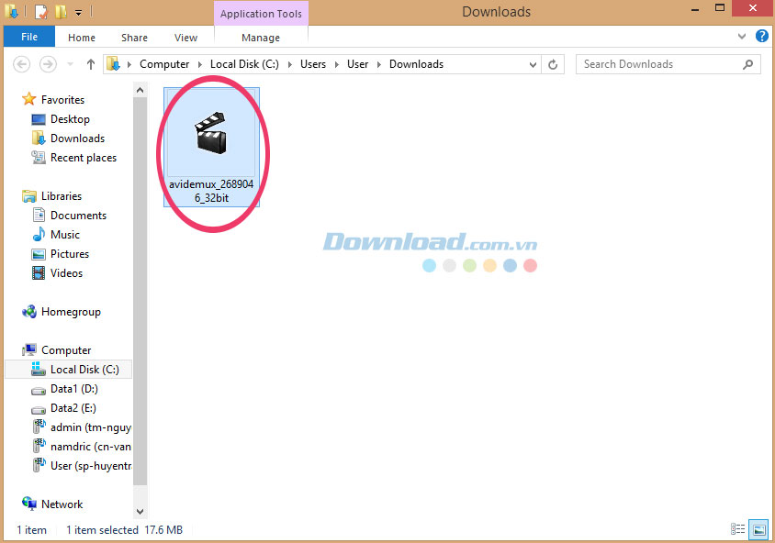Click the Forward navigation arrow
The image size is (775, 543).
pyautogui.click(x=48, y=64)
